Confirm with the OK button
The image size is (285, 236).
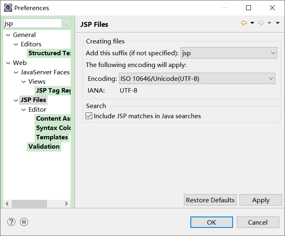212,222
